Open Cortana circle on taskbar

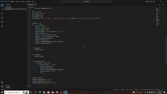(31, 92)
